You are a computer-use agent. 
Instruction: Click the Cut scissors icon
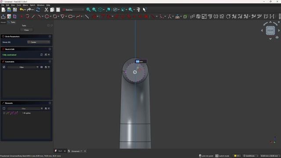point(46,10)
